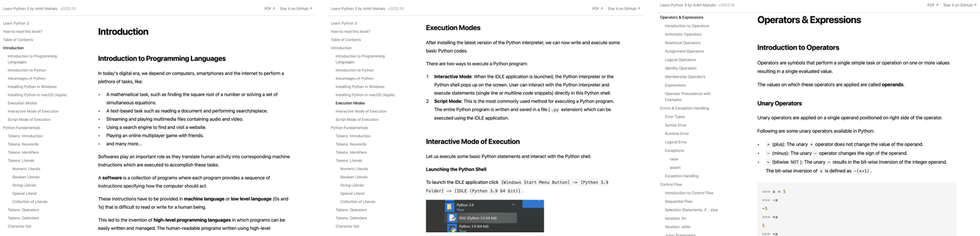Viewport: 980px width, 236px height.
Task: Select 'Membership Operators' sidebar link
Action: 685,77
